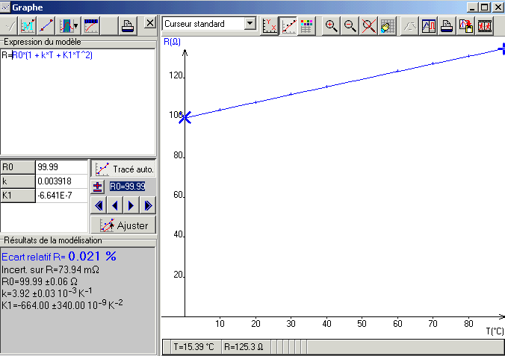Image resolution: width=505 pixels, height=356 pixels.
Task: Click the single right arrow increase button
Action: 131,205
